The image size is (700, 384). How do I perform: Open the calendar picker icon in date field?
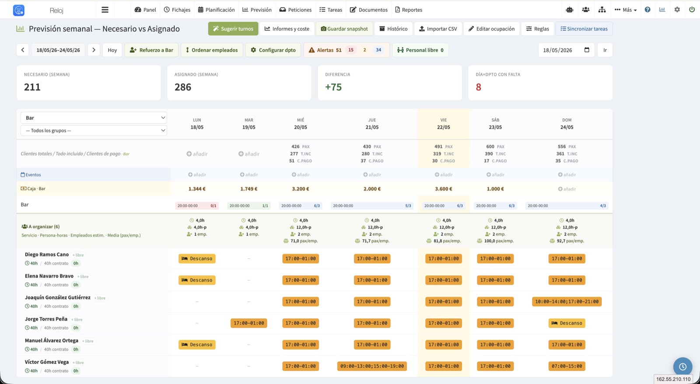coord(587,50)
